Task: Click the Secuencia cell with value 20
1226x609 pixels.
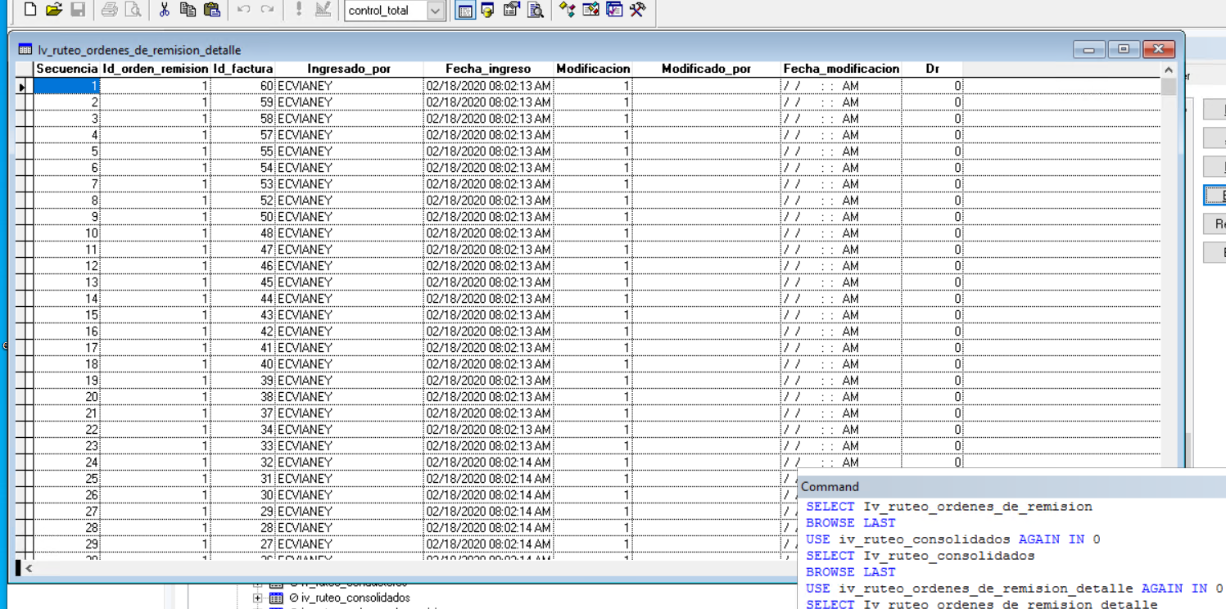Action: tap(67, 397)
